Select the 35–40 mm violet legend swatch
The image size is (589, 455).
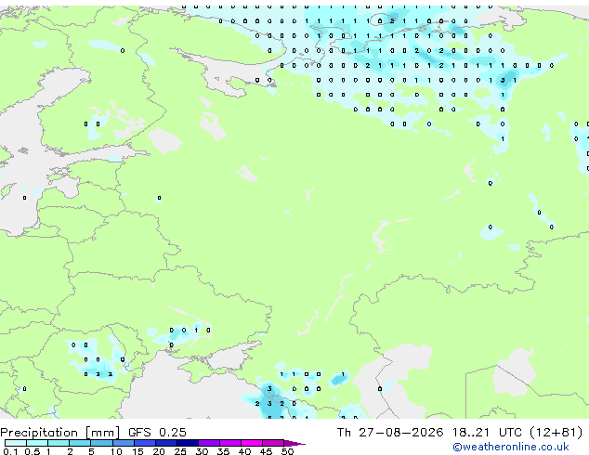tap(229, 443)
